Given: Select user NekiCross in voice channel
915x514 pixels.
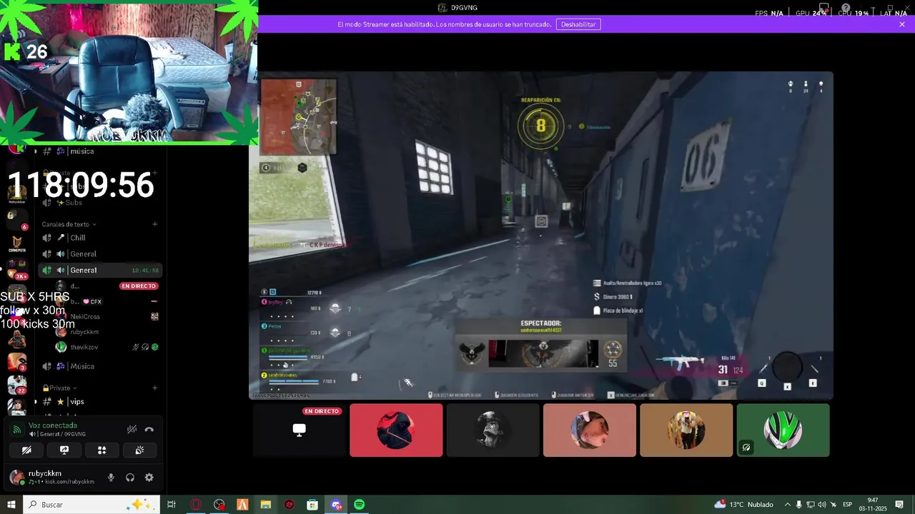Looking at the screenshot, I should coord(100,316).
